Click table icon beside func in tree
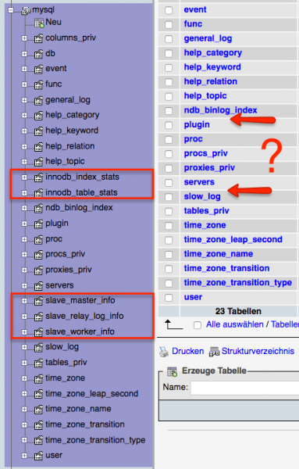The width and height of the screenshot is (299, 469). (x=38, y=84)
